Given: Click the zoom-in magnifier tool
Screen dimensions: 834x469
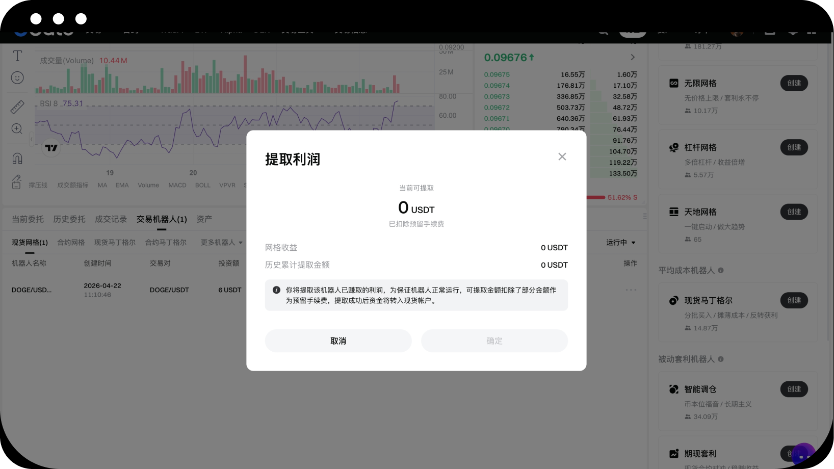Looking at the screenshot, I should (x=17, y=128).
